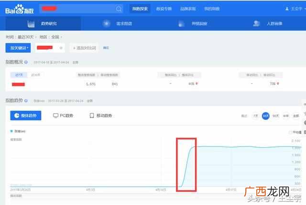Click help icon next to 指数趋势
The height and width of the screenshot is (205, 306).
pyautogui.click(x=26, y=101)
